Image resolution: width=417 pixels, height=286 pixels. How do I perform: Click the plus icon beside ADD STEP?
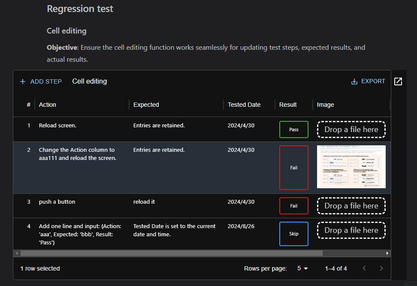coord(22,81)
